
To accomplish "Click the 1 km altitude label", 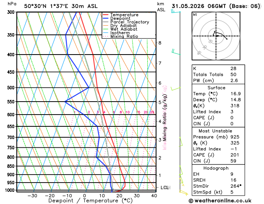I will pyautogui.click(x=160, y=175).
